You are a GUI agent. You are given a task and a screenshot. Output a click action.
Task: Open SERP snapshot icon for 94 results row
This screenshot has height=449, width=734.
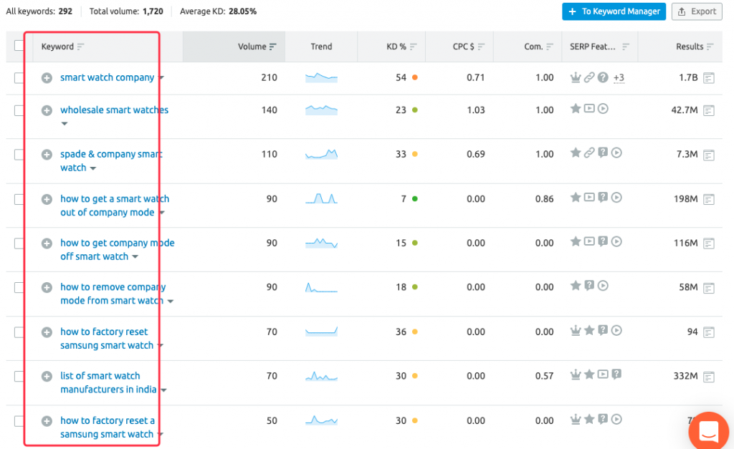(709, 332)
